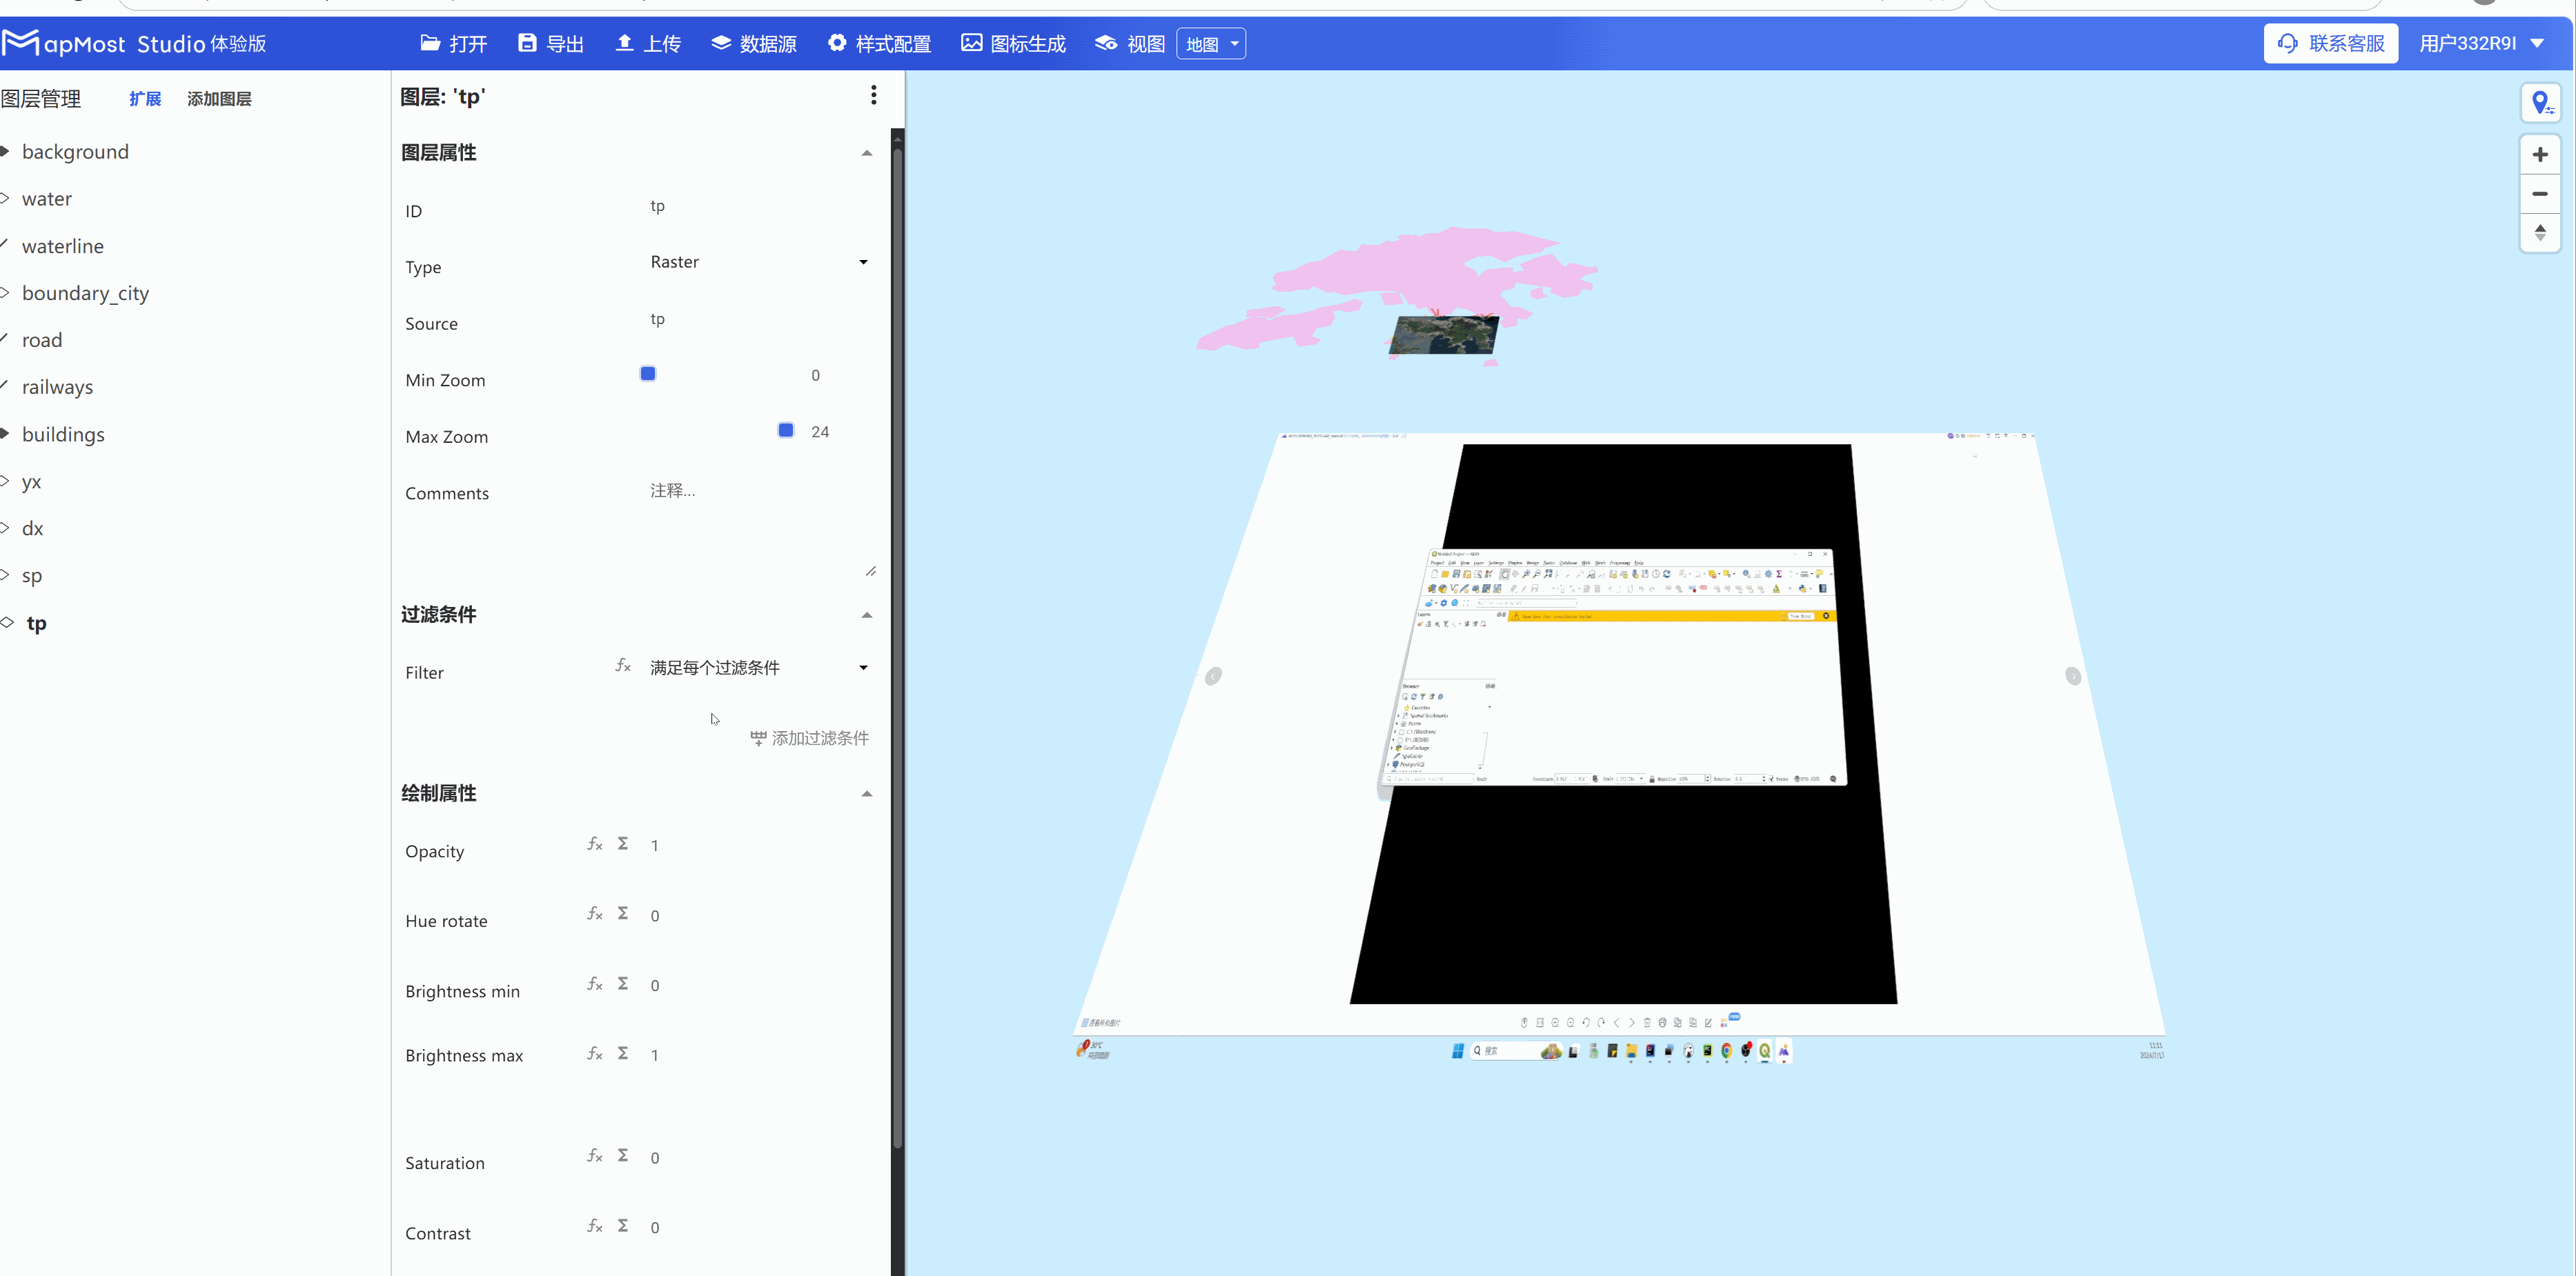Viewport: 2576px width, 1276px height.
Task: Toggle the Max Zoom checkbox
Action: click(785, 430)
